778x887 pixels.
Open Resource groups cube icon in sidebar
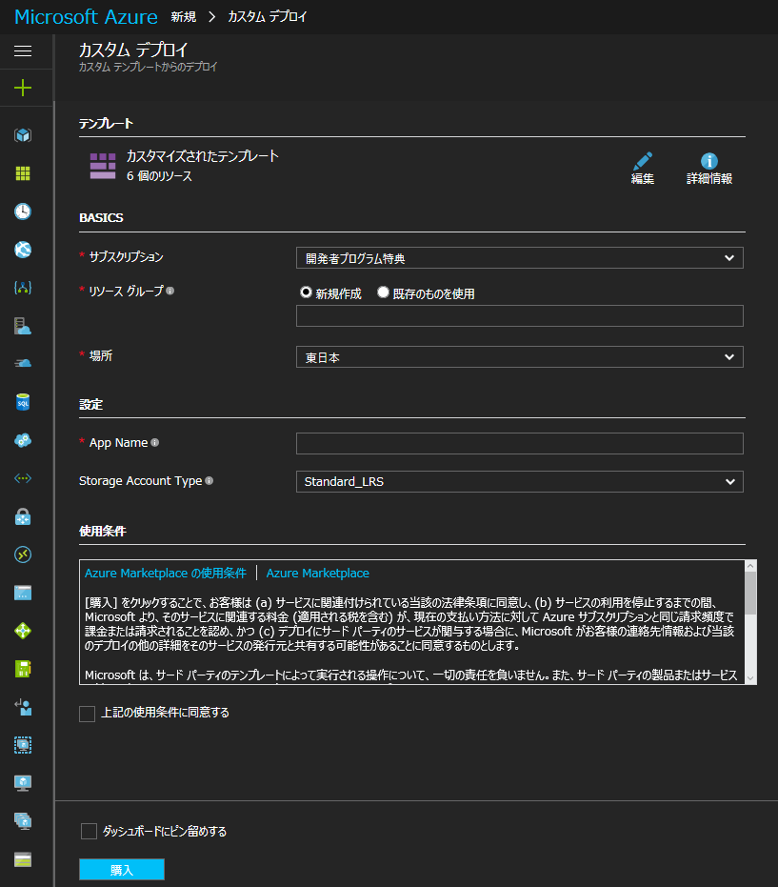tap(23, 135)
